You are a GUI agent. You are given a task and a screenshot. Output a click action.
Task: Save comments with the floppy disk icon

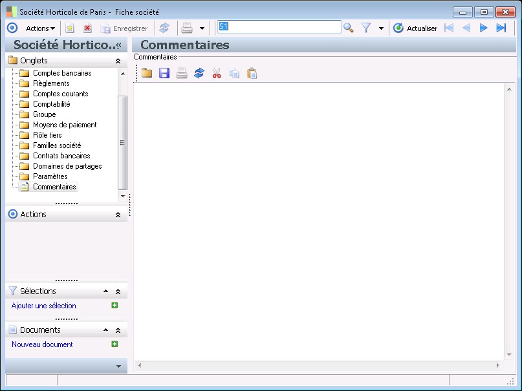(x=164, y=74)
